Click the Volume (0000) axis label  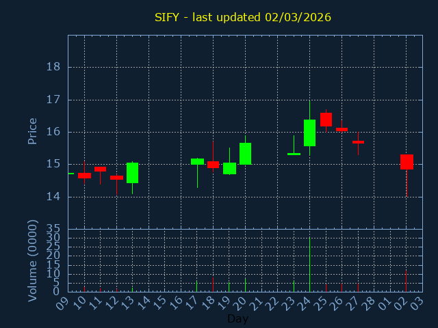pos(32,260)
